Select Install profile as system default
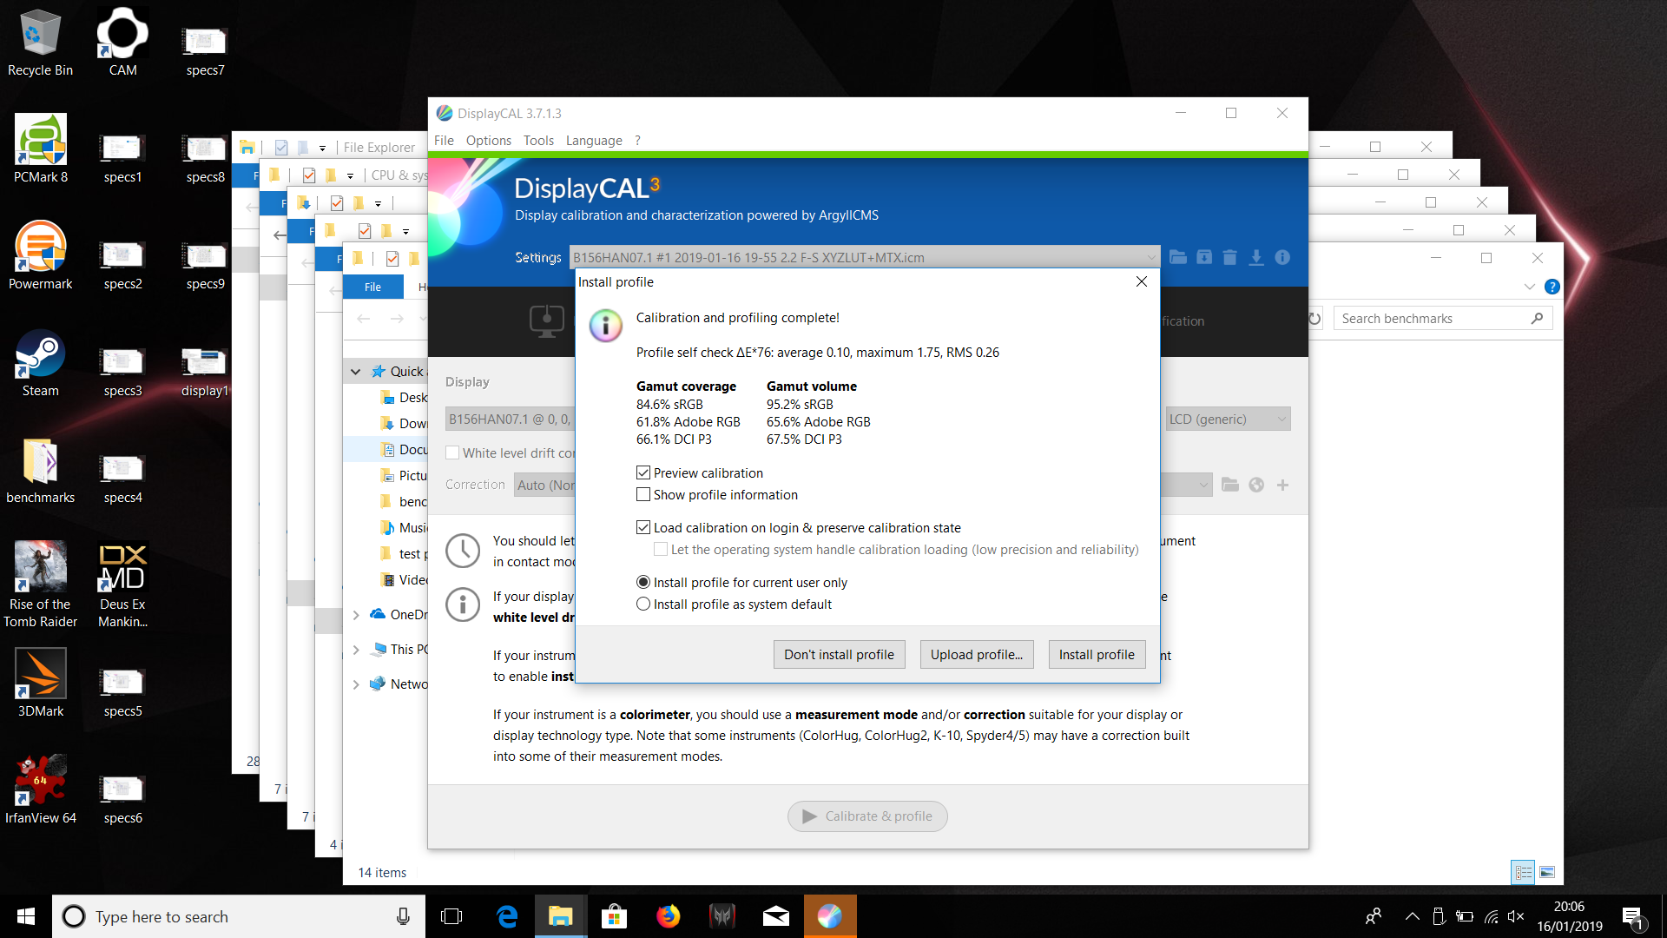 click(x=643, y=604)
